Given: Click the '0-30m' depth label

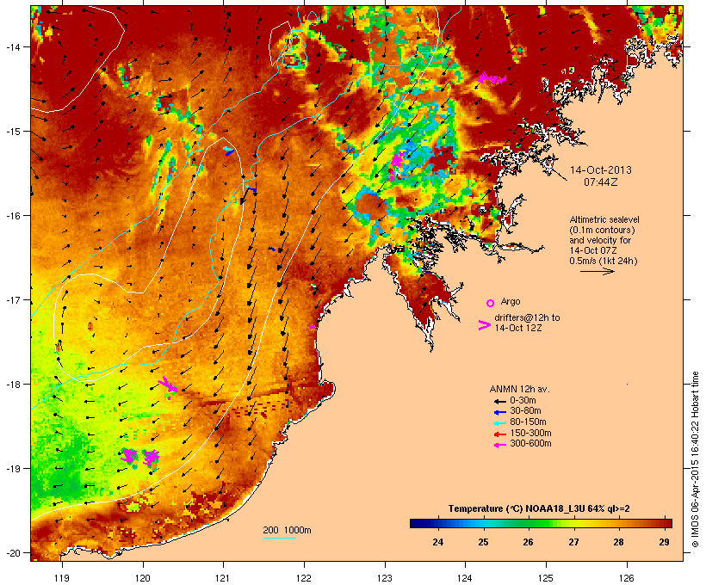Looking at the screenshot, I should [523, 401].
